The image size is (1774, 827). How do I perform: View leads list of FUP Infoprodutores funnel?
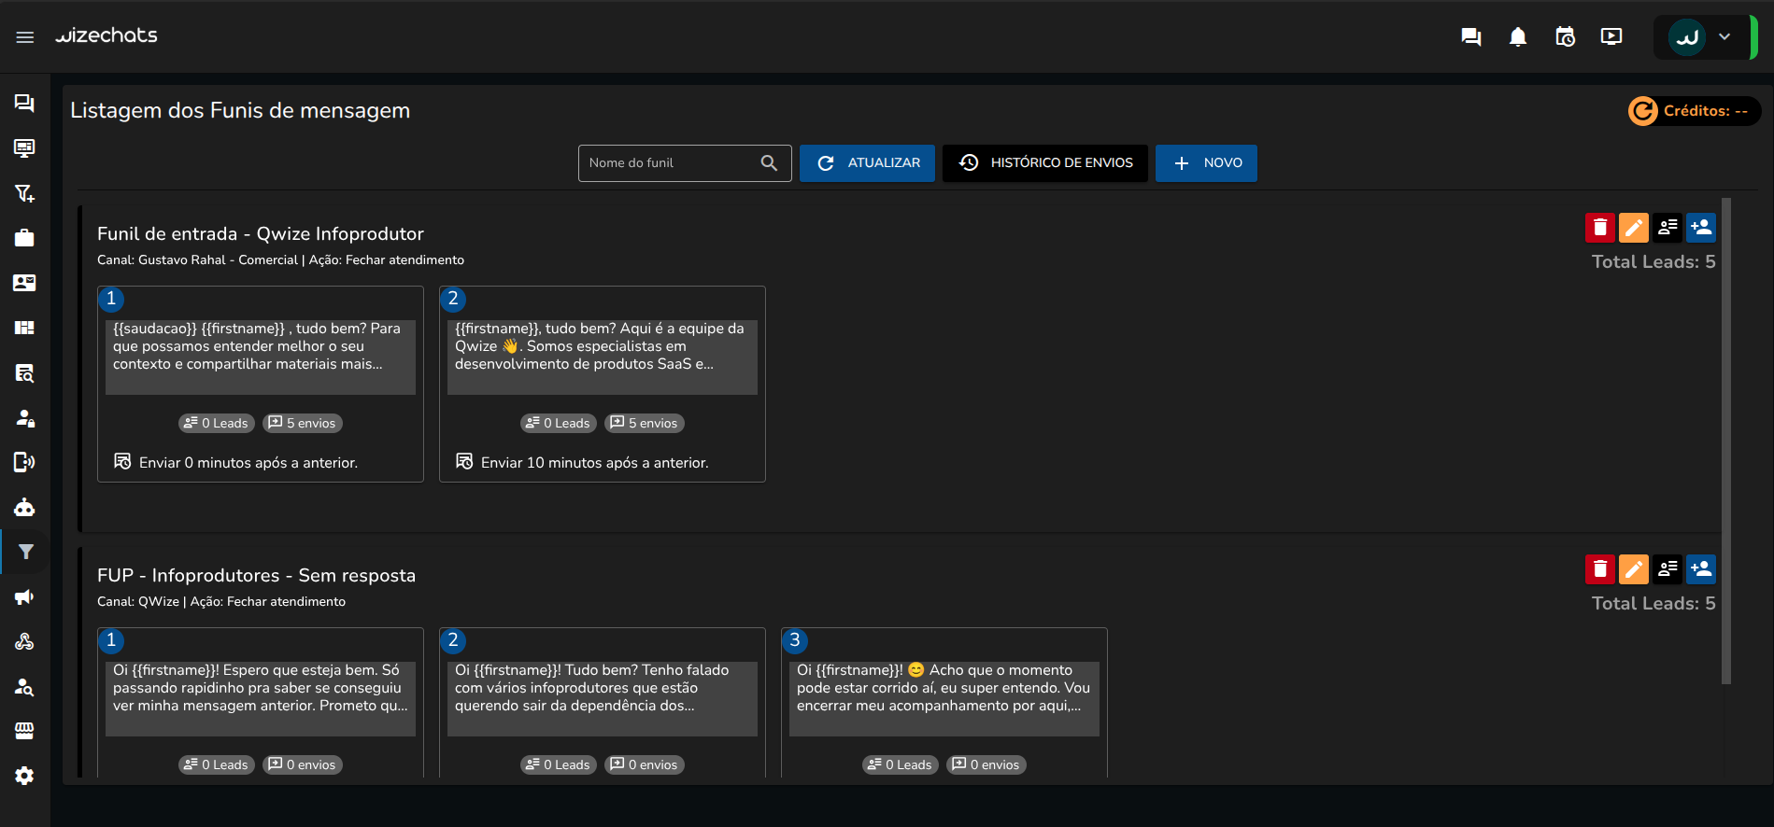(x=1668, y=568)
